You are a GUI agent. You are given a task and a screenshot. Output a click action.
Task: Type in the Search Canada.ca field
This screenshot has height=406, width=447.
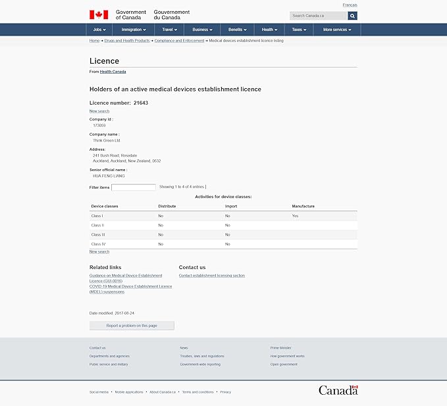click(318, 16)
